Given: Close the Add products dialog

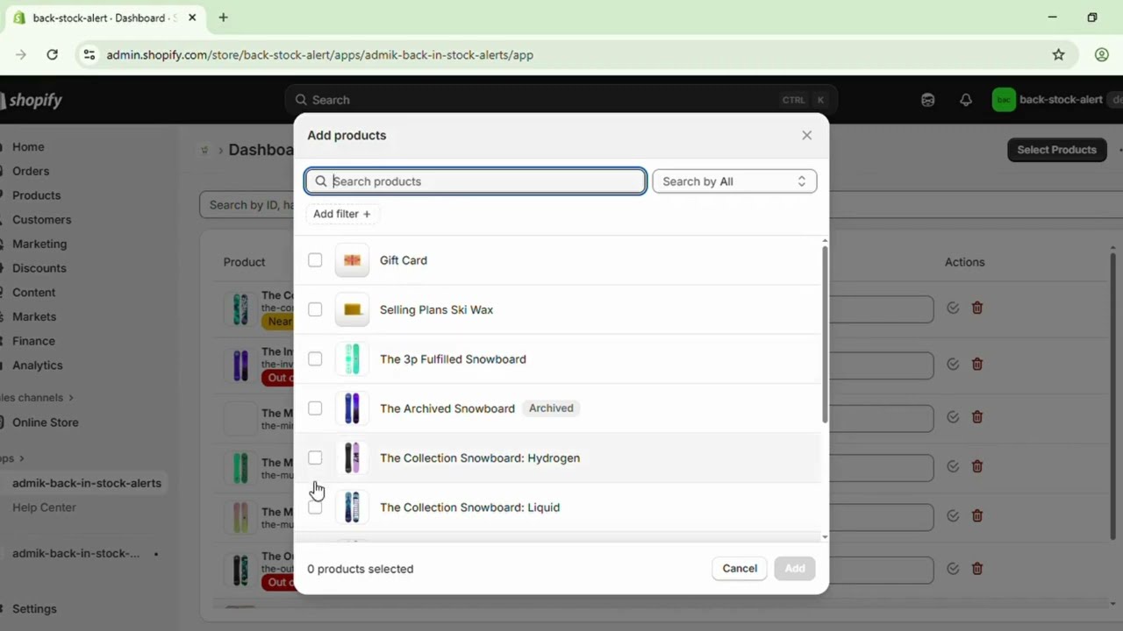Looking at the screenshot, I should pyautogui.click(x=806, y=135).
